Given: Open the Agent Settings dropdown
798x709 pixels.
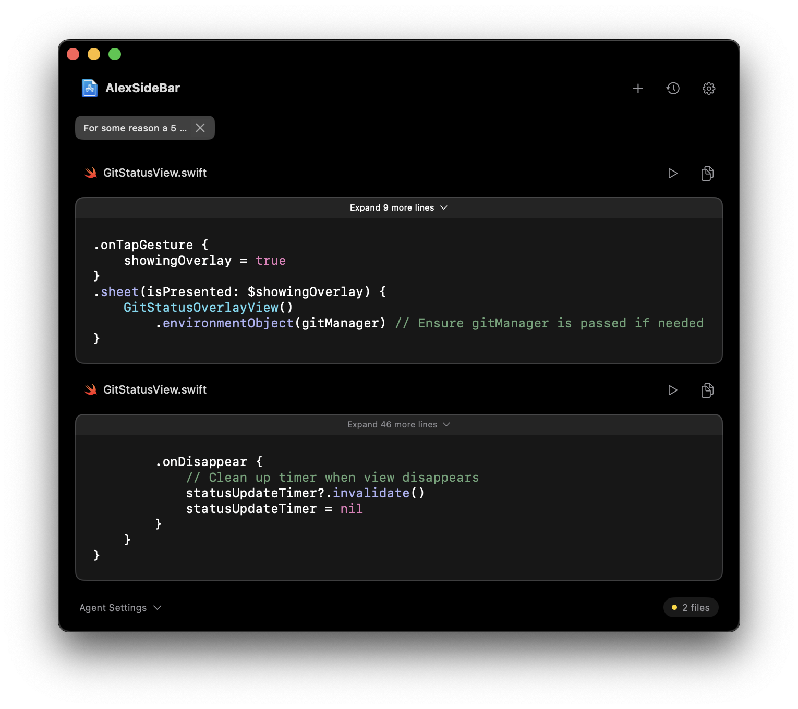Looking at the screenshot, I should [x=120, y=607].
